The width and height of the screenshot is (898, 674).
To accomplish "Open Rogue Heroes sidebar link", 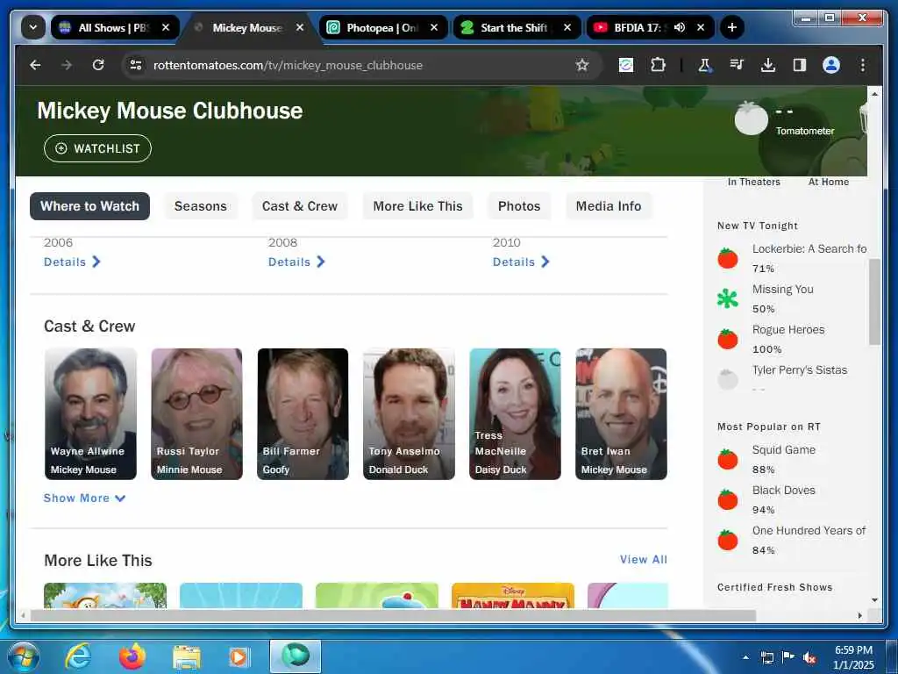I will 788,330.
